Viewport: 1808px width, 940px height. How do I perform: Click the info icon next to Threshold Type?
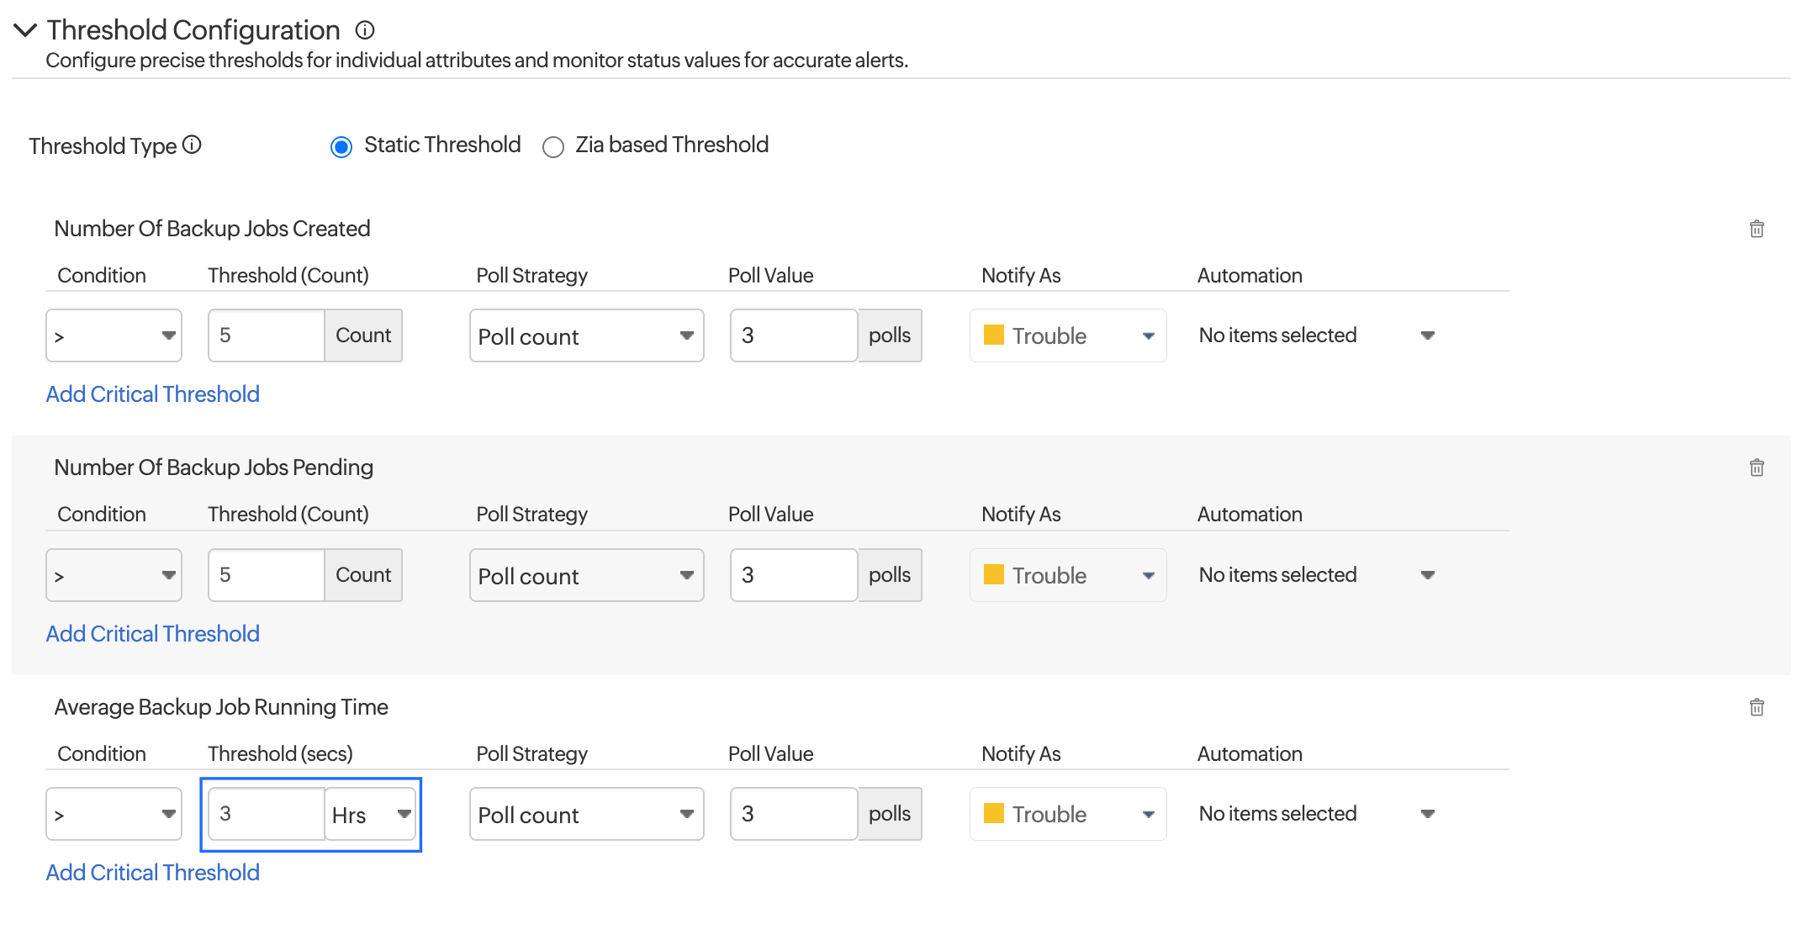(192, 145)
